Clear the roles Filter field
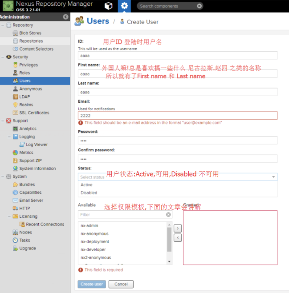Screen dimensions: 289x293 pyautogui.click(x=168, y=215)
